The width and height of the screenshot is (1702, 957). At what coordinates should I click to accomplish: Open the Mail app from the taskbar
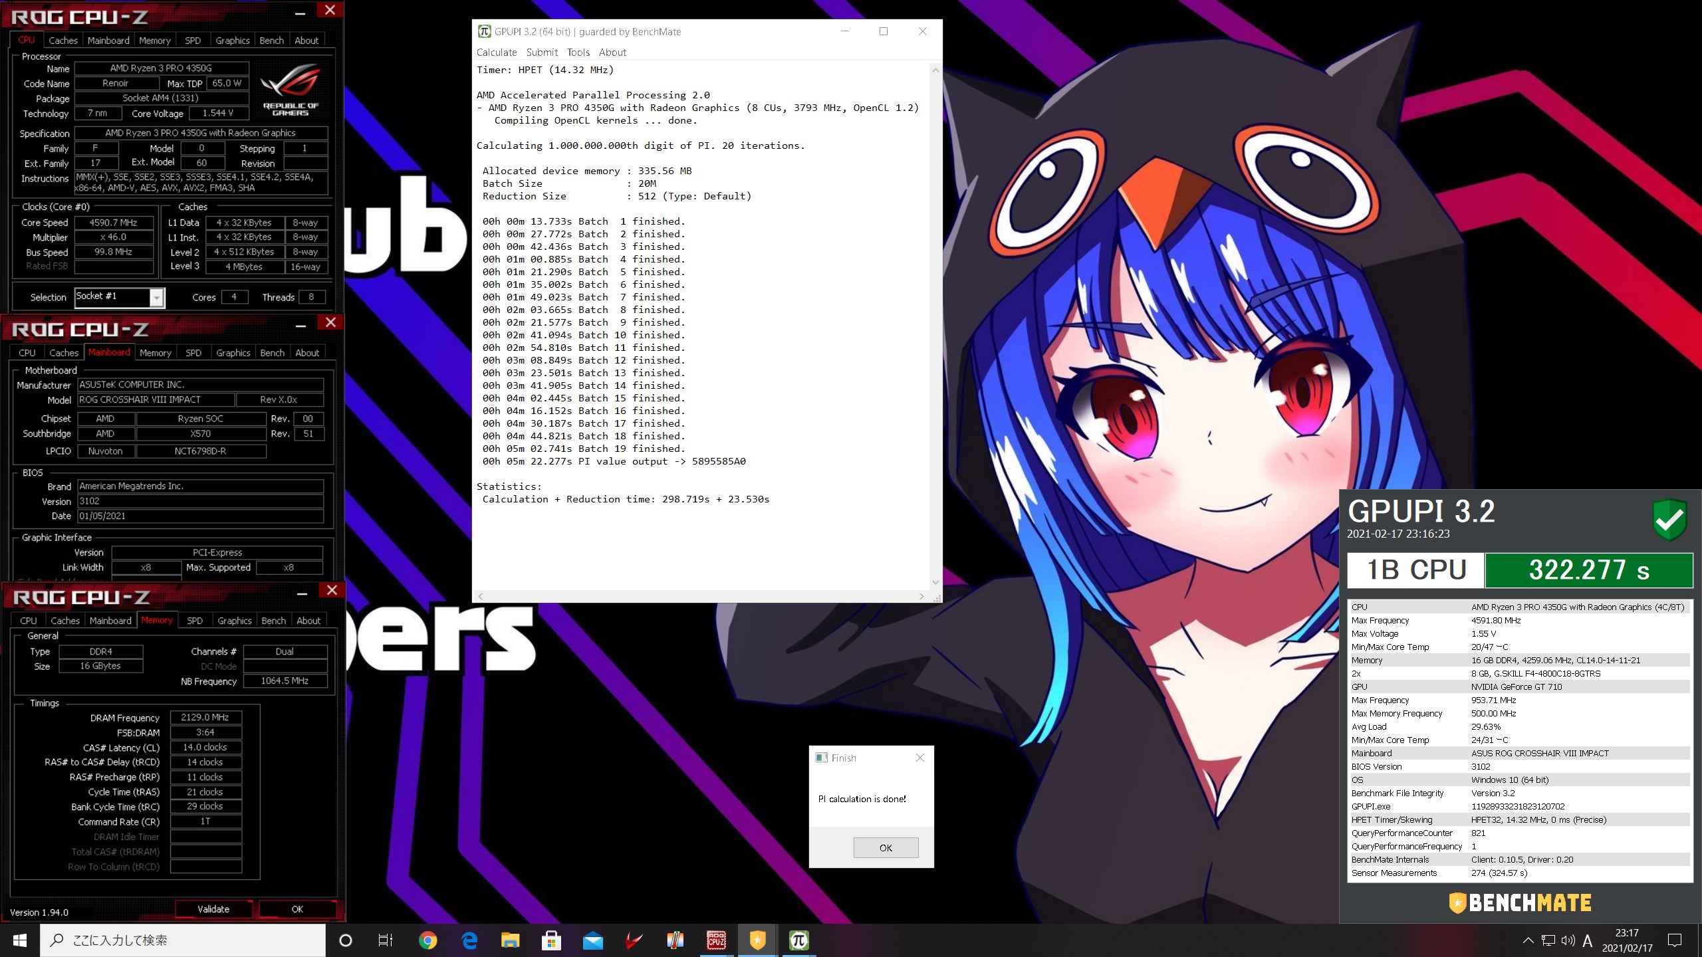[x=592, y=940]
